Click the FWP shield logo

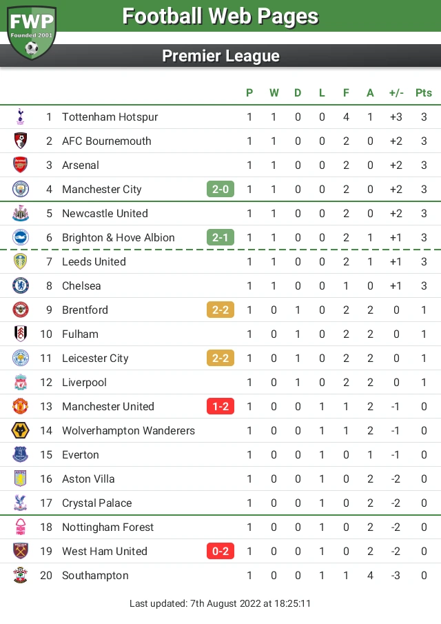(x=32, y=31)
